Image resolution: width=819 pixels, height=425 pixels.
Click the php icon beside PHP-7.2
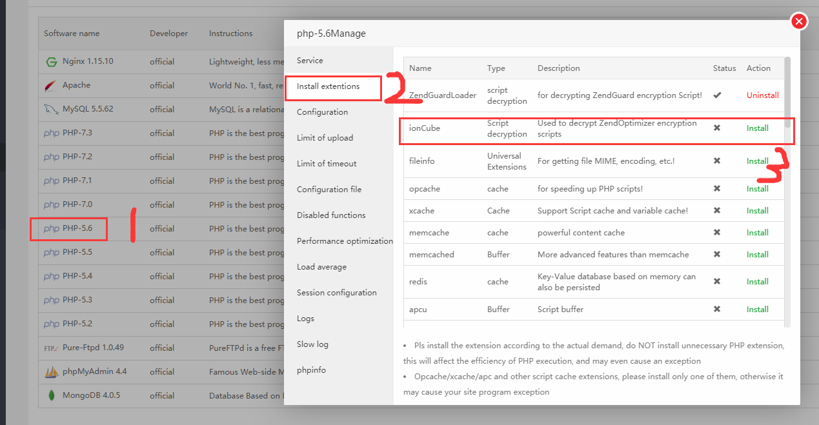pyautogui.click(x=52, y=157)
